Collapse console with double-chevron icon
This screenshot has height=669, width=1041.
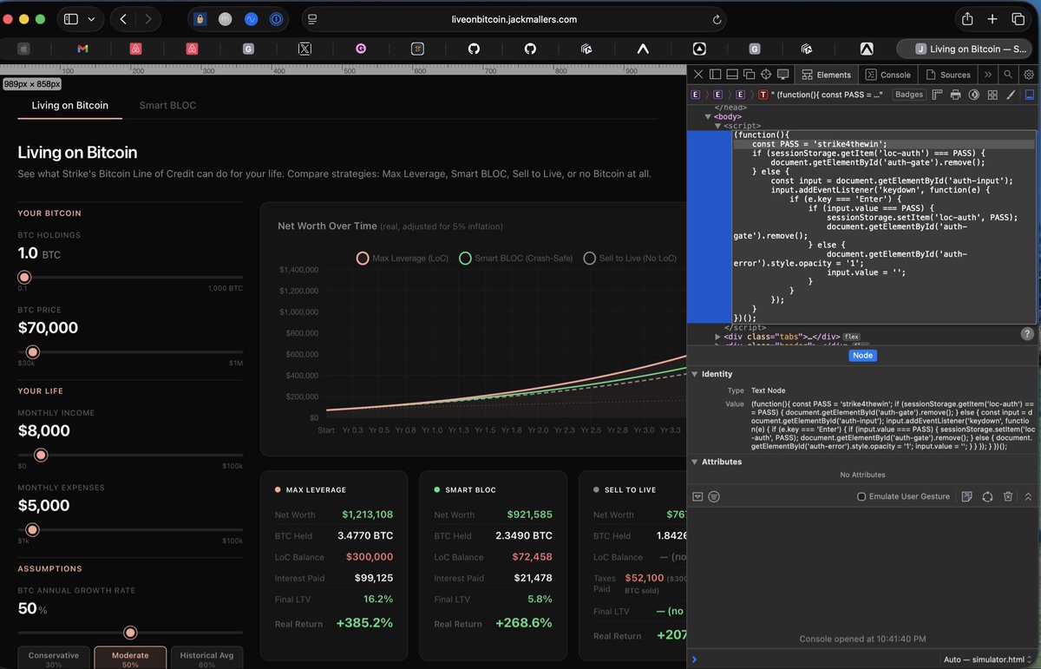point(1028,496)
